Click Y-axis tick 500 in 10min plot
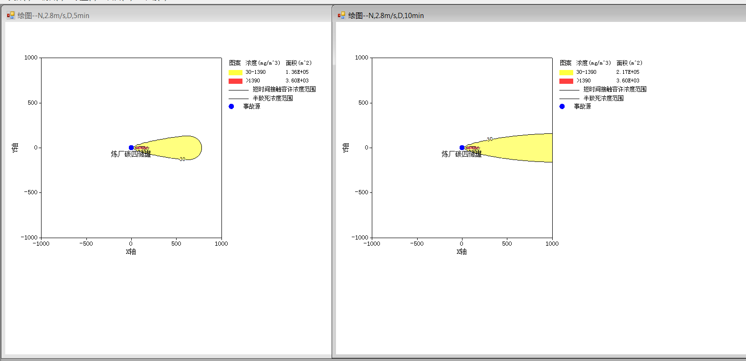The image size is (746, 361). click(x=363, y=103)
